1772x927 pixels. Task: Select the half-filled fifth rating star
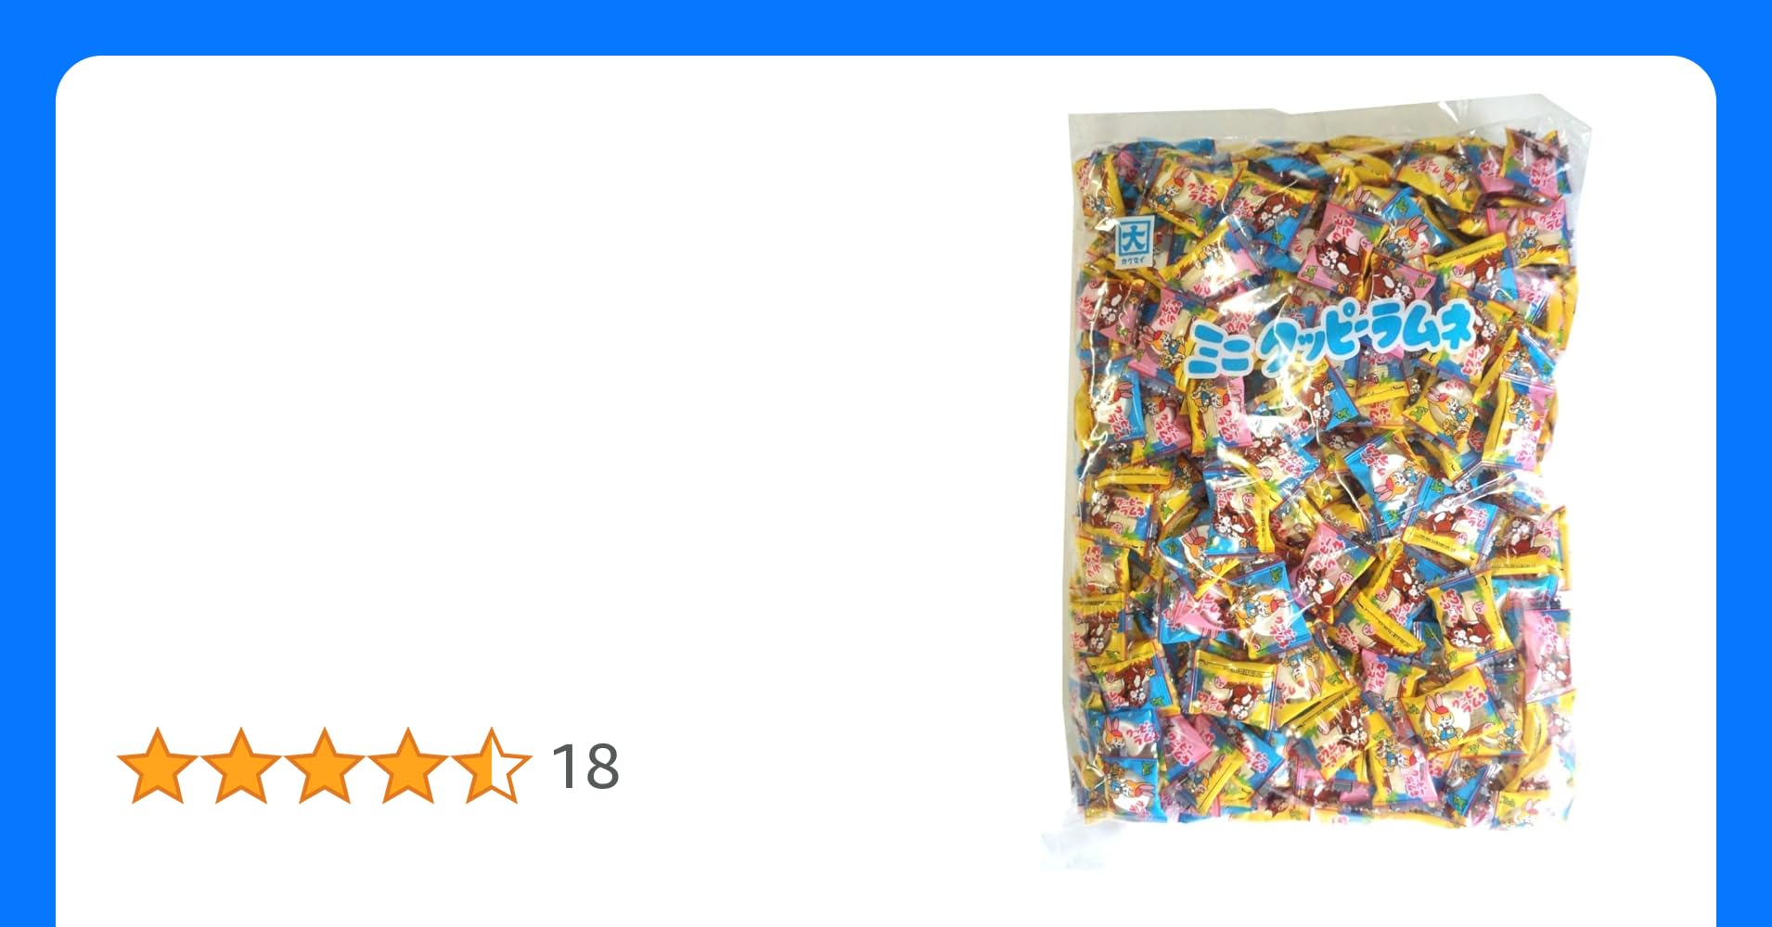click(492, 766)
